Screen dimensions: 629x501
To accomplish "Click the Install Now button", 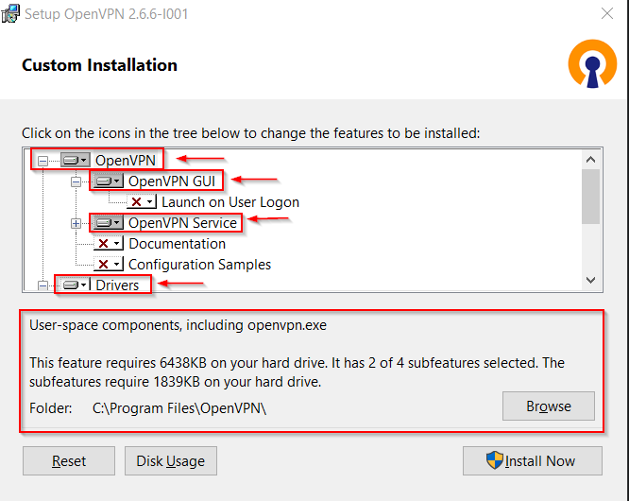I will [x=533, y=461].
